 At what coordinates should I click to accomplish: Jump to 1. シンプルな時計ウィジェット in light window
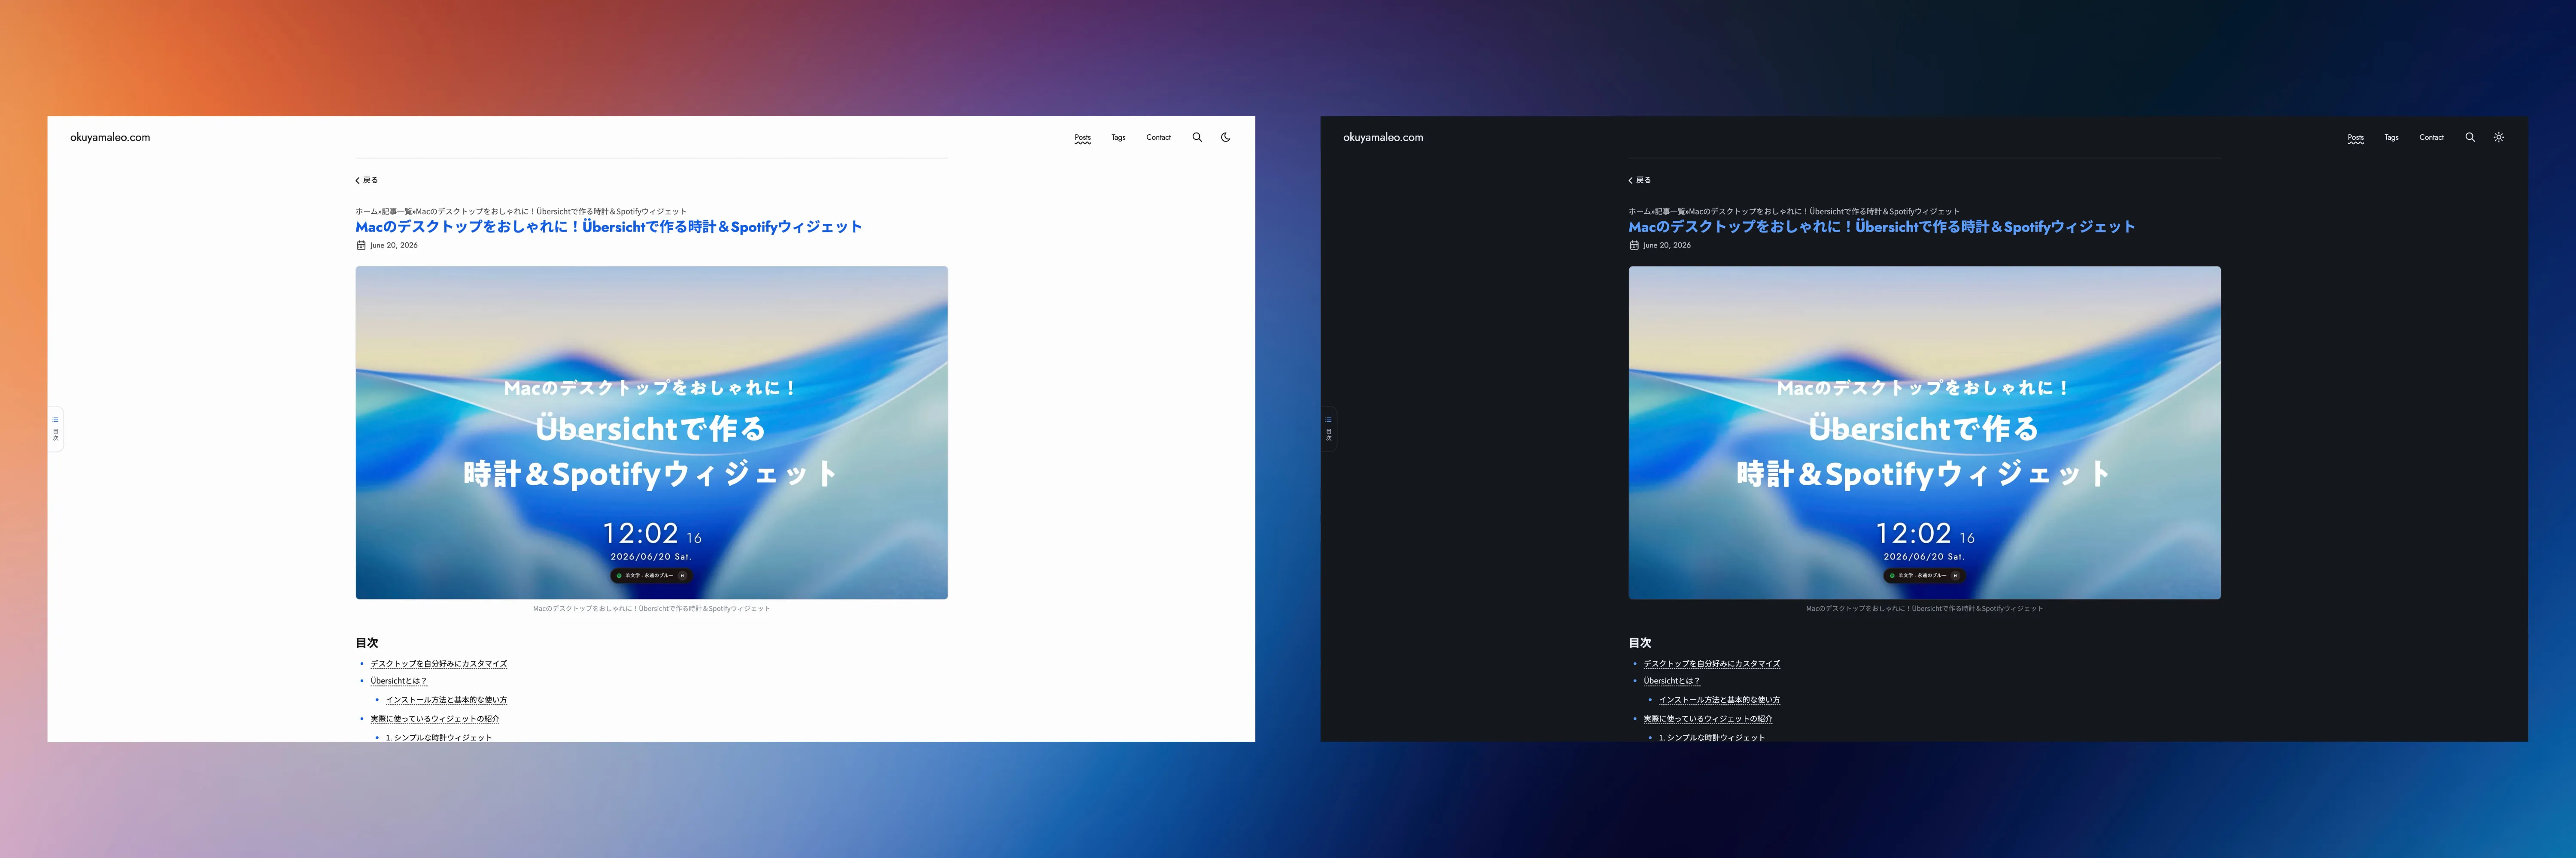click(439, 738)
